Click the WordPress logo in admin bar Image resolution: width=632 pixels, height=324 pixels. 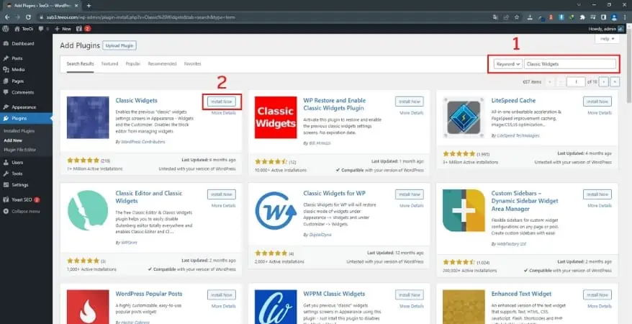tap(6, 29)
